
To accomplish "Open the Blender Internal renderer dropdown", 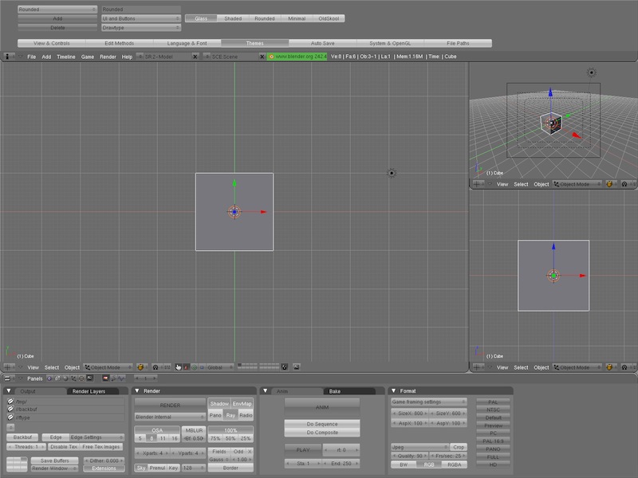I will point(169,416).
